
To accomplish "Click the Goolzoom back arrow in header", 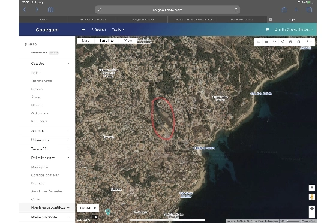I will (83, 29).
